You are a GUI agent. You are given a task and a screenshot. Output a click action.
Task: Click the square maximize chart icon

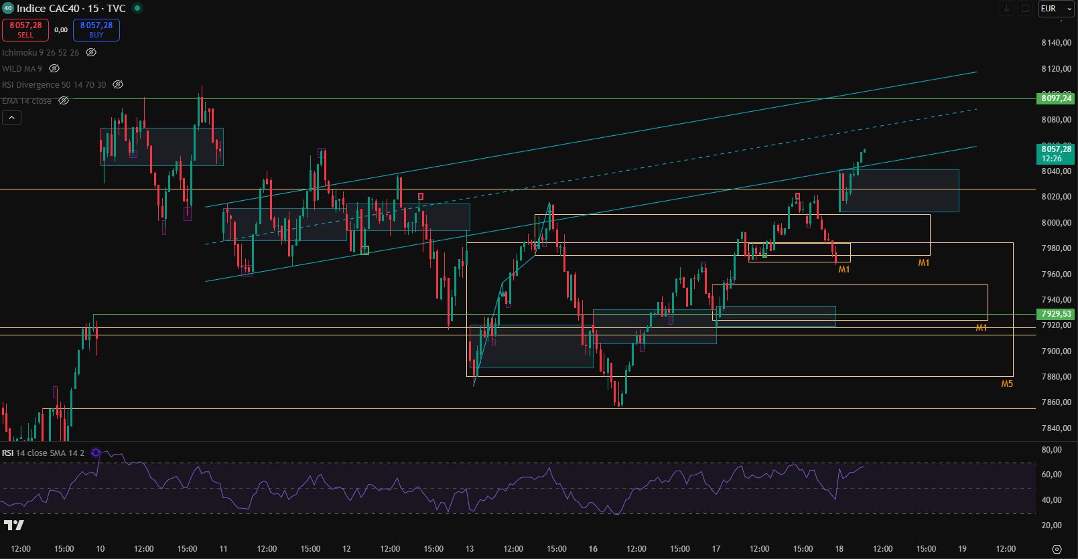1025,9
